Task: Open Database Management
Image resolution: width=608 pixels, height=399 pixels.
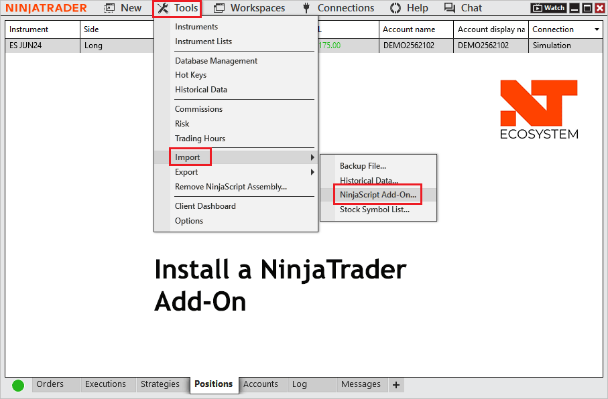Action: coord(216,61)
